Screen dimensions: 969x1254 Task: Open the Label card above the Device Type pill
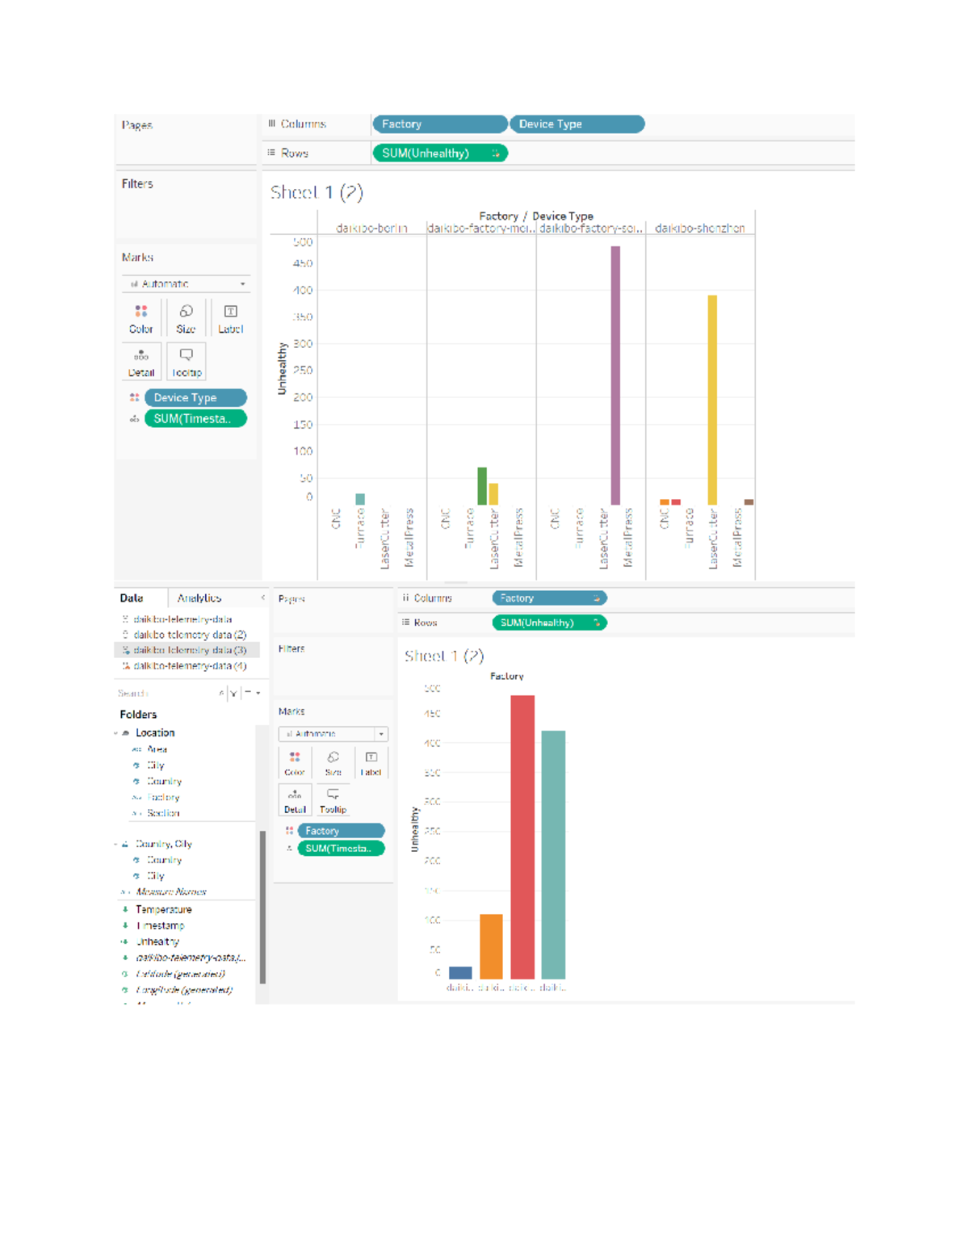[230, 318]
